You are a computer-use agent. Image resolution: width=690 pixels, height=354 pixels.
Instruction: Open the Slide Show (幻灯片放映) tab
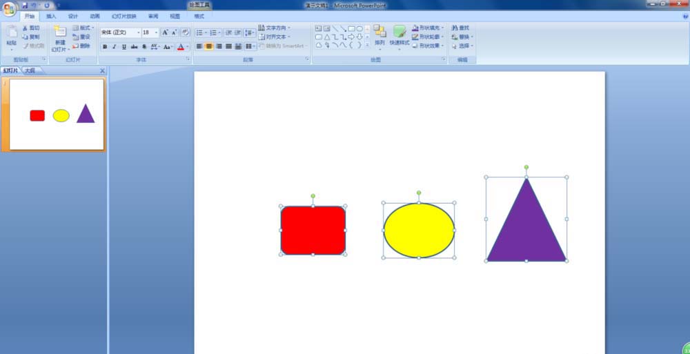pos(124,17)
